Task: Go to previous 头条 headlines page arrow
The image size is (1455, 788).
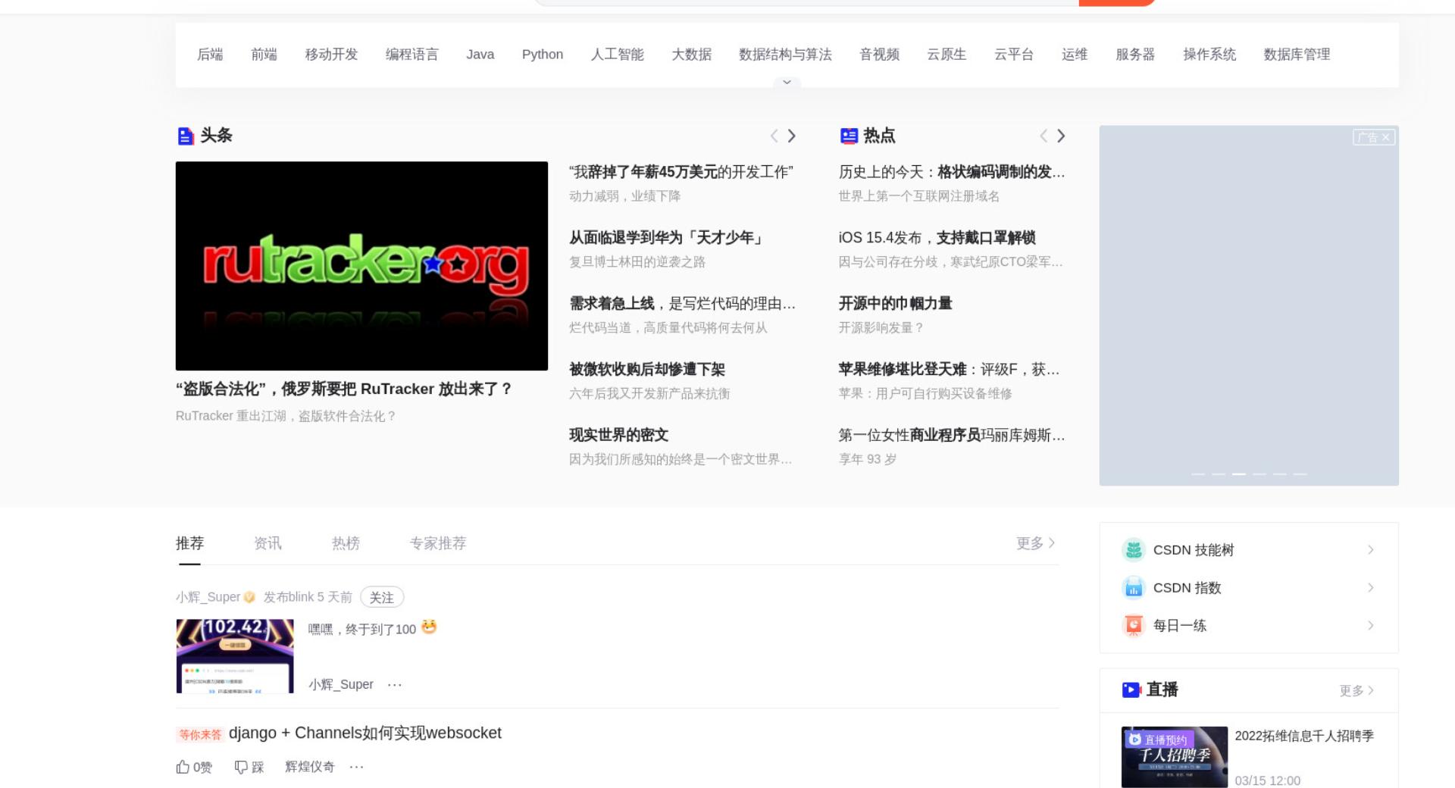Action: pos(774,136)
